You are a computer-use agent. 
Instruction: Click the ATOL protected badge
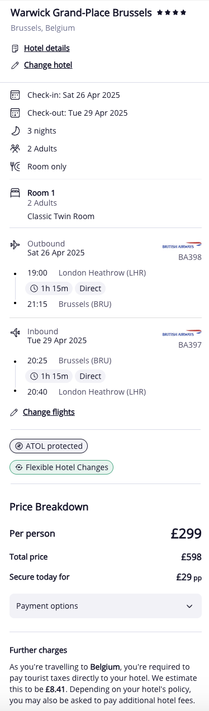click(49, 446)
